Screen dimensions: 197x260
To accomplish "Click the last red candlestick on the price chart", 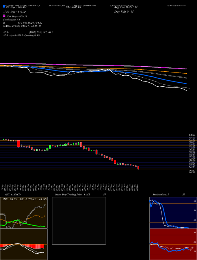I will (138, 167).
